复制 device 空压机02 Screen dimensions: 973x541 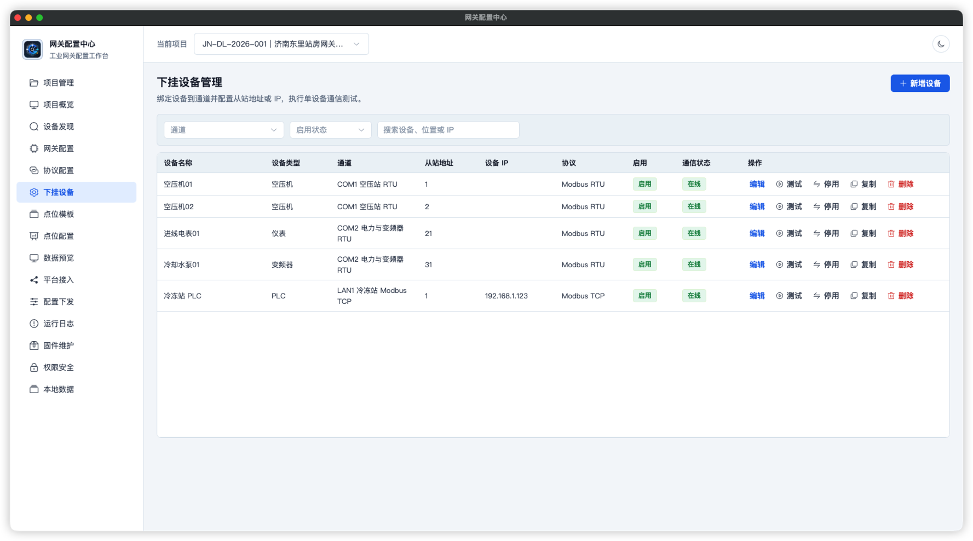[863, 206]
